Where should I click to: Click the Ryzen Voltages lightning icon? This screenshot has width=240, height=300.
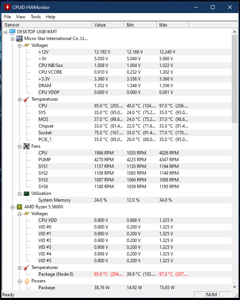point(27,214)
